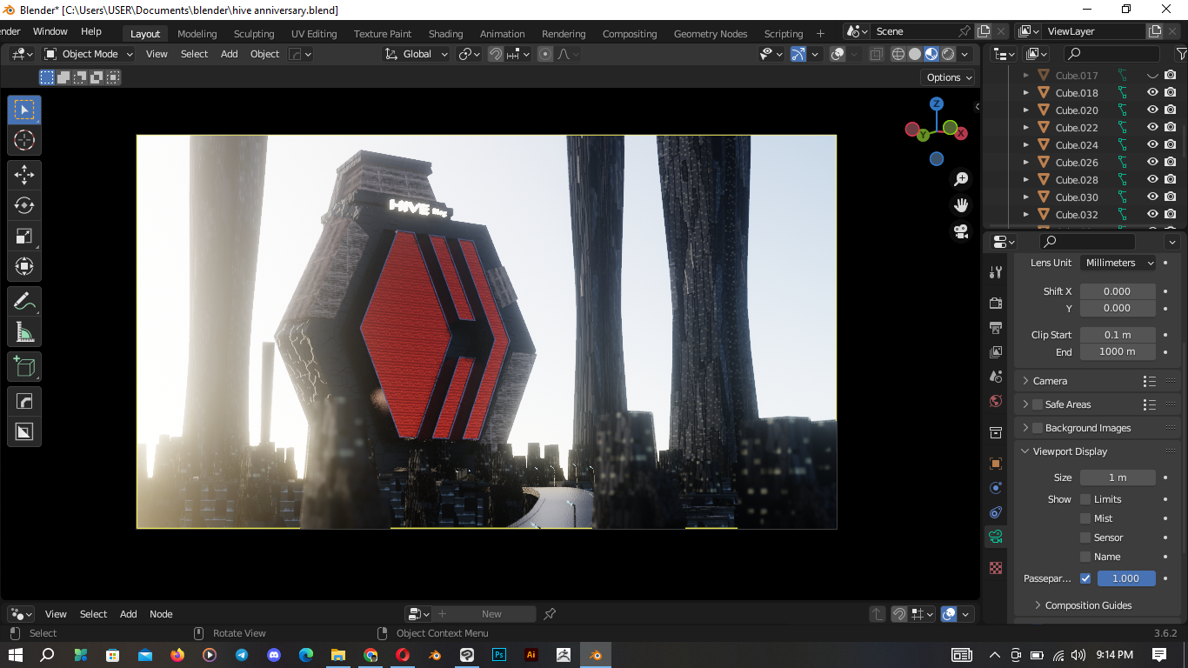Click the pan view hand icon

961,205
